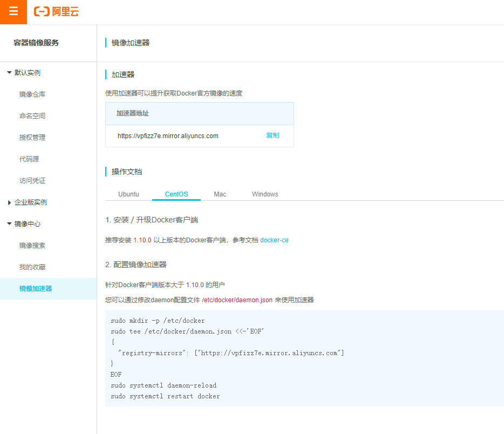Open 我的收藏 in sidebar
This screenshot has width=504, height=434.
32,267
